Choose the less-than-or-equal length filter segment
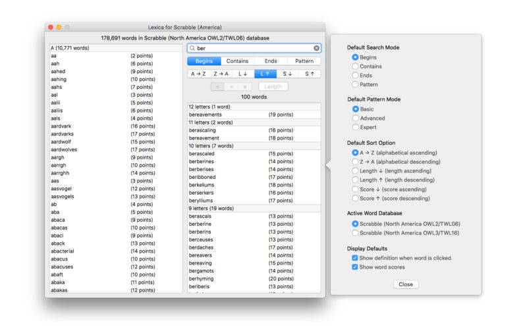The width and height of the screenshot is (527, 329). (x=218, y=87)
